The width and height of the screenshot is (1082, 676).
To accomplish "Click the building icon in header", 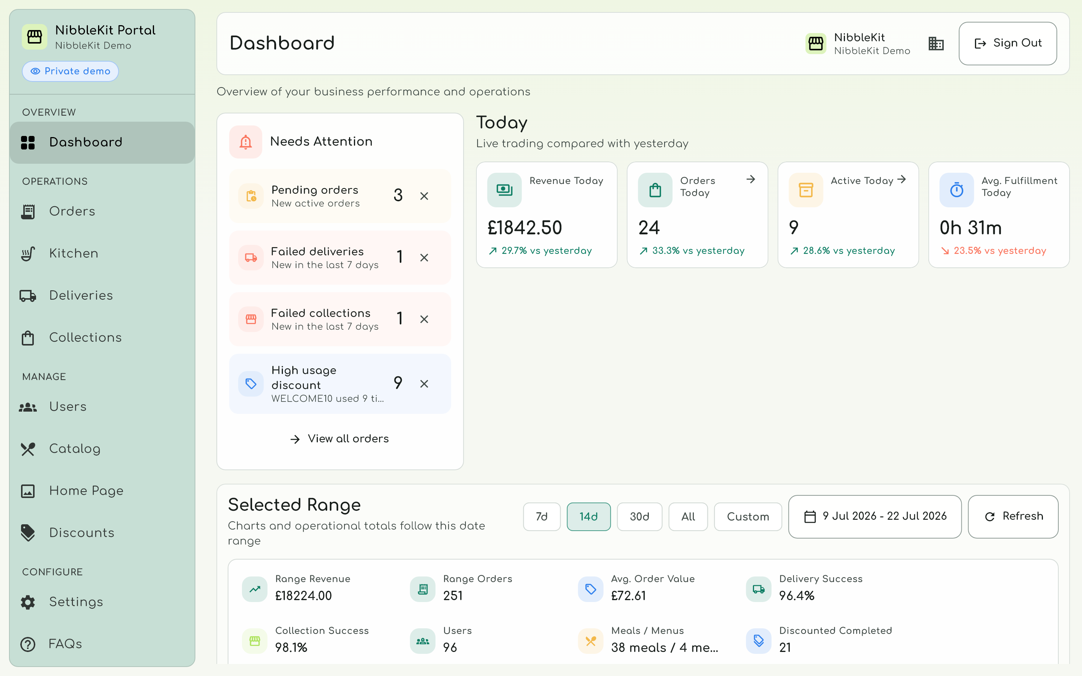I will coord(936,43).
